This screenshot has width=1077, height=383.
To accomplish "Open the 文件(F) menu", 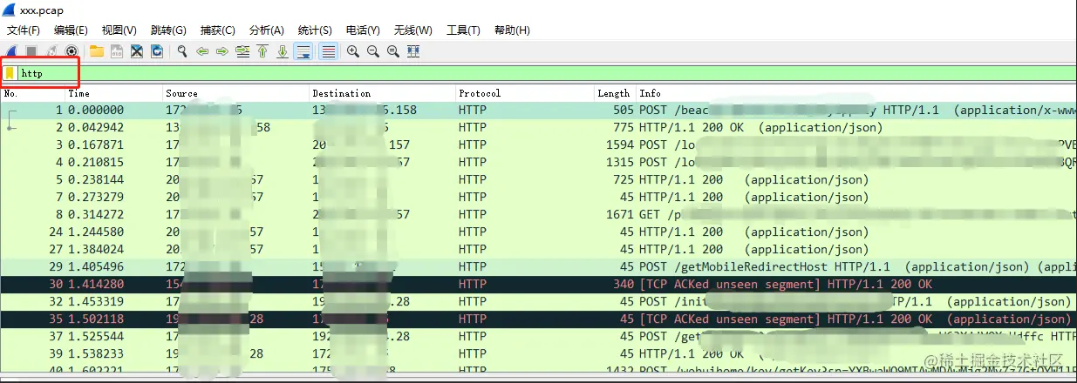I will point(24,30).
